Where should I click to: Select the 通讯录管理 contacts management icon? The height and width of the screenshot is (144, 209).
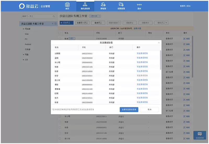pos(85,6)
